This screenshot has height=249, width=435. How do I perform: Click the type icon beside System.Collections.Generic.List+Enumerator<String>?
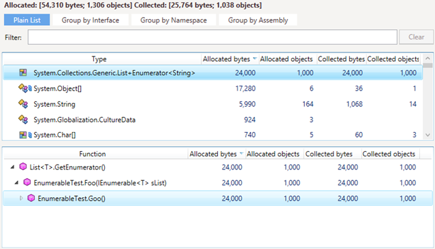23,73
